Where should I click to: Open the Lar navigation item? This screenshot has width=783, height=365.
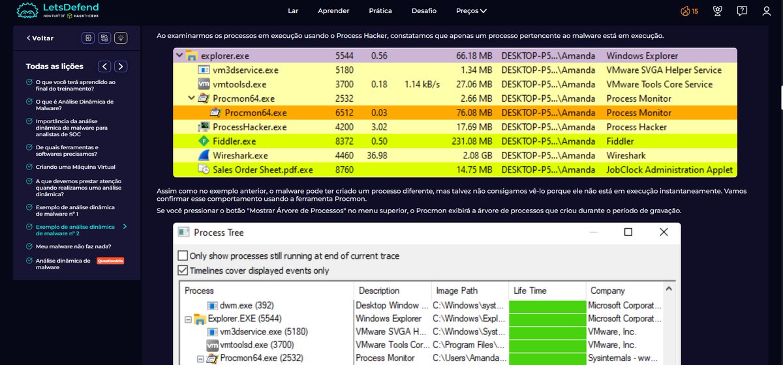click(x=293, y=11)
